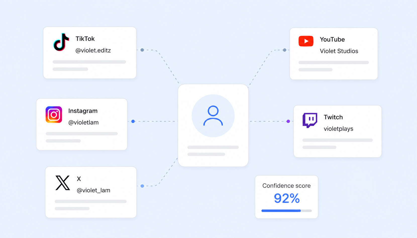Click the Instagram title text
The height and width of the screenshot is (238, 417).
click(x=83, y=111)
